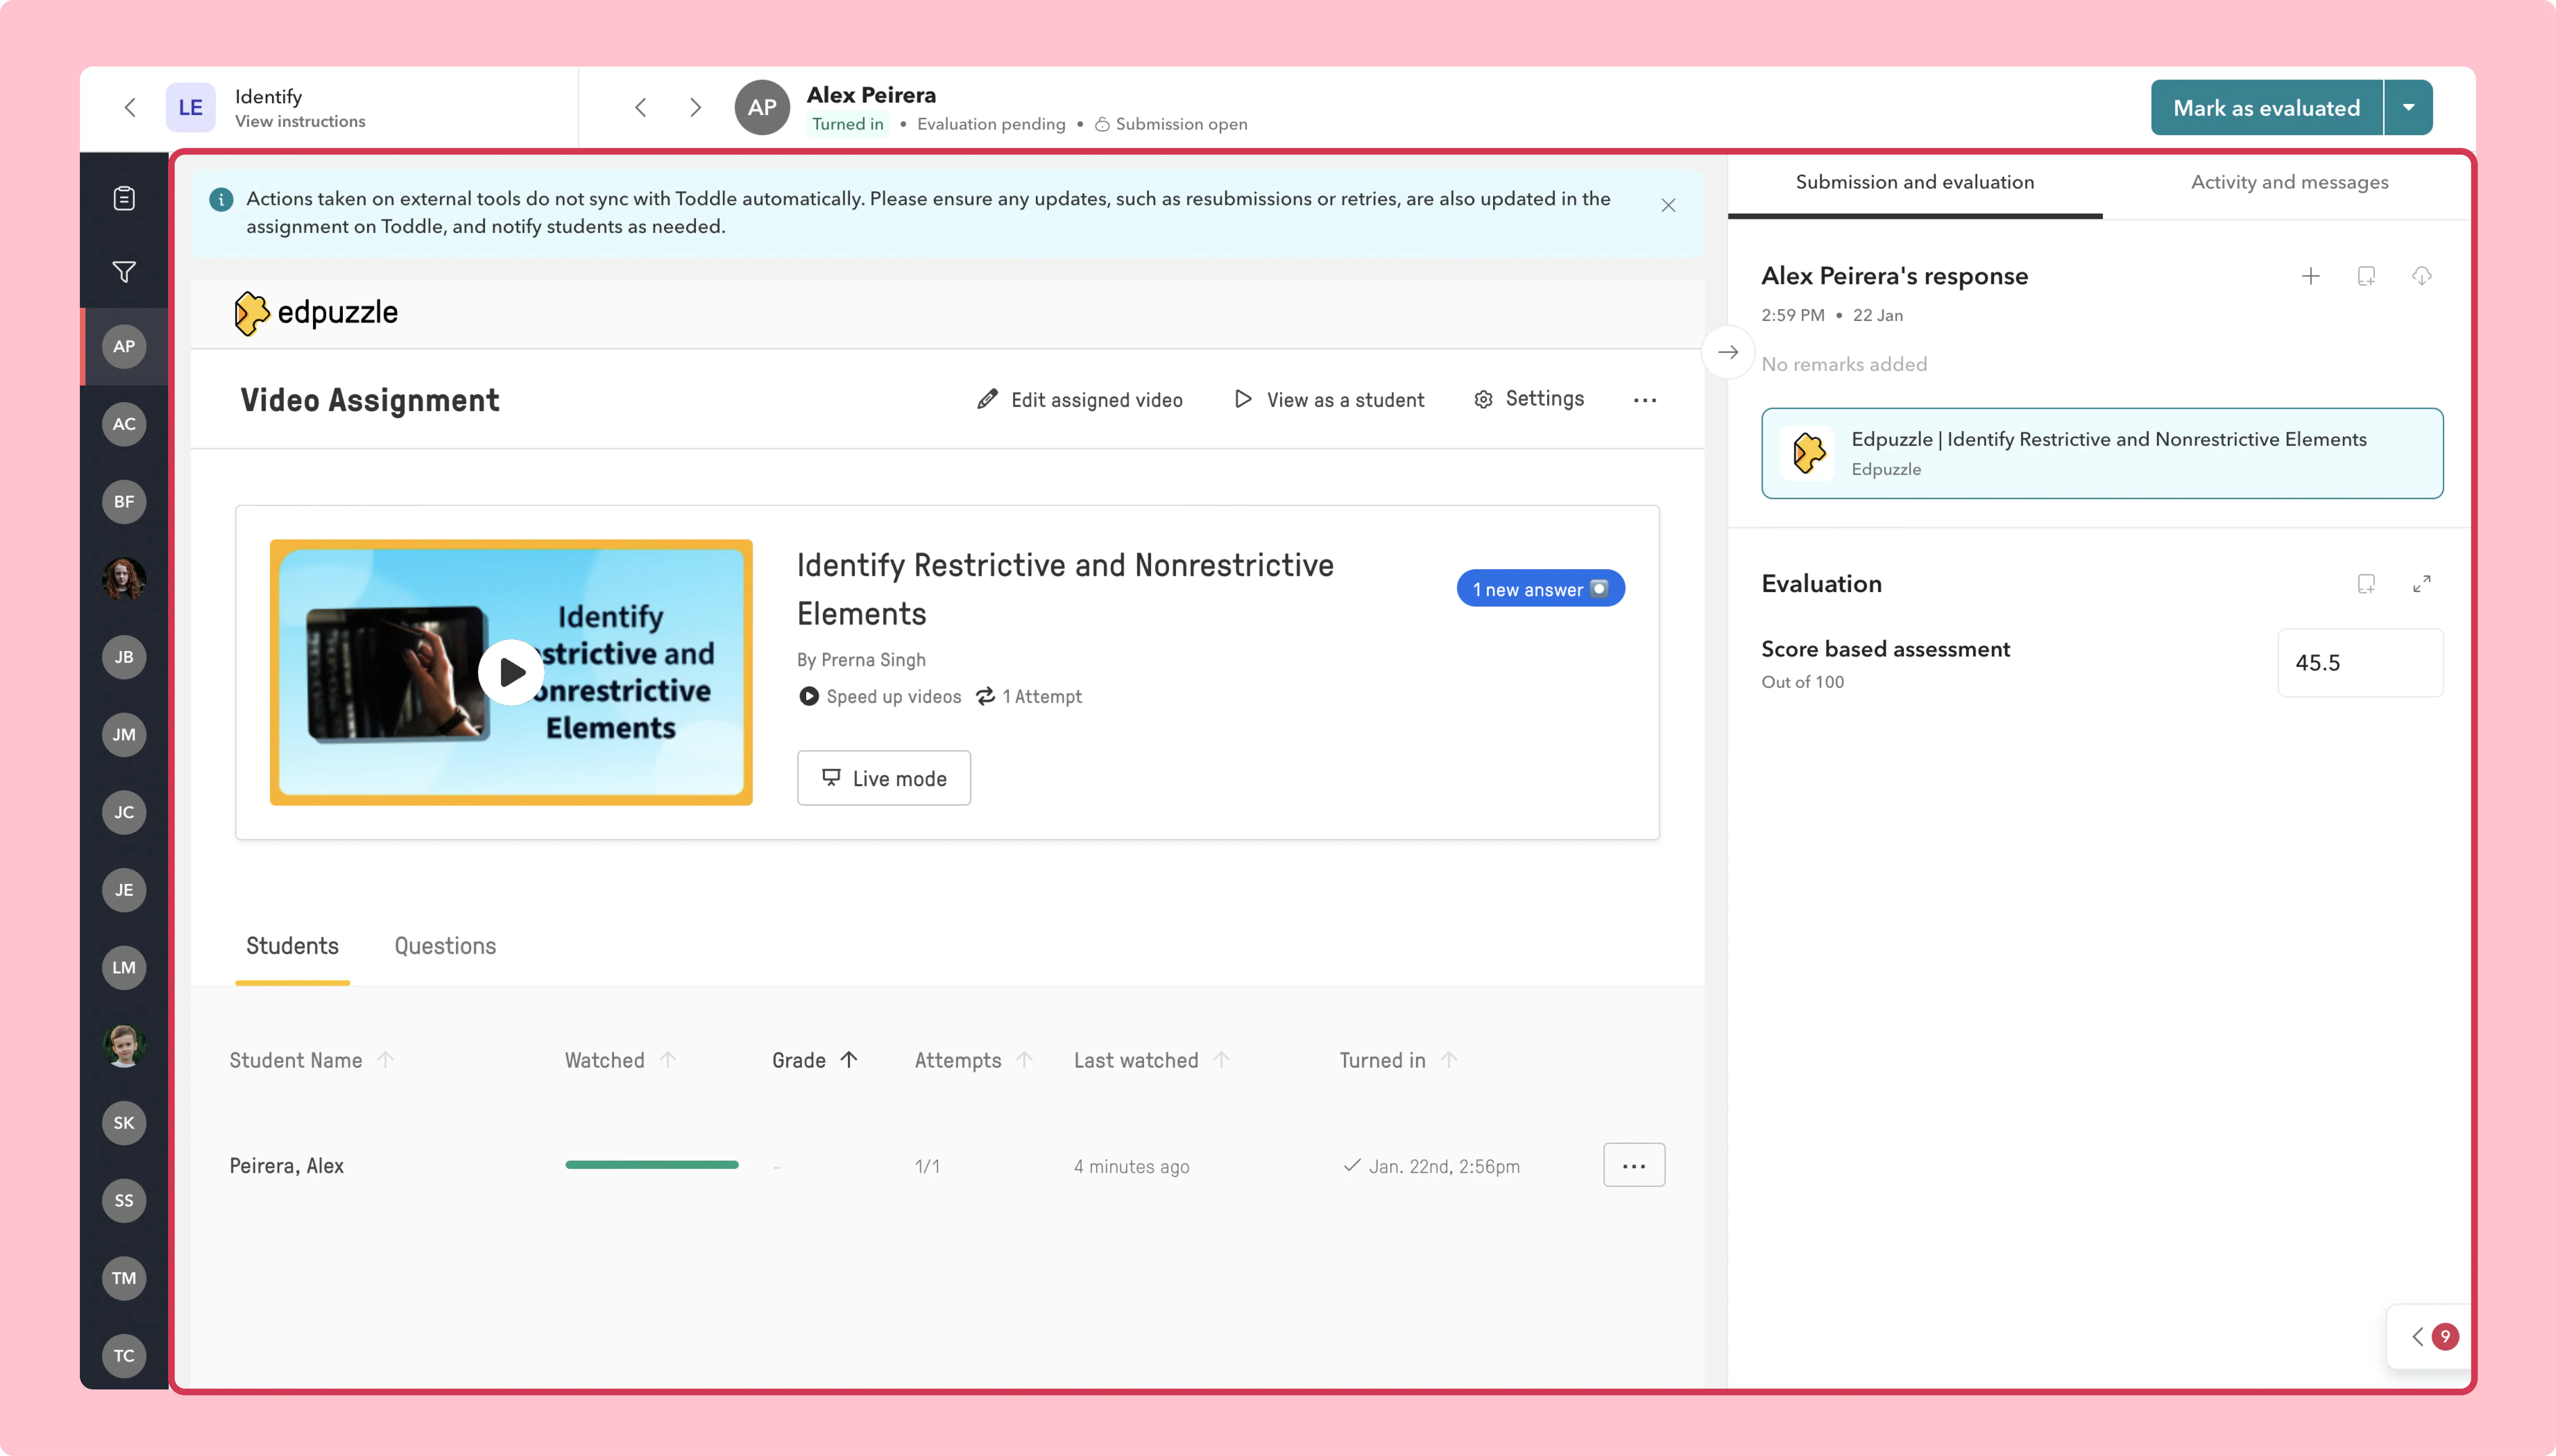Go to next student arrow
Viewport: 2556px width, 1456px height.
tap(695, 107)
